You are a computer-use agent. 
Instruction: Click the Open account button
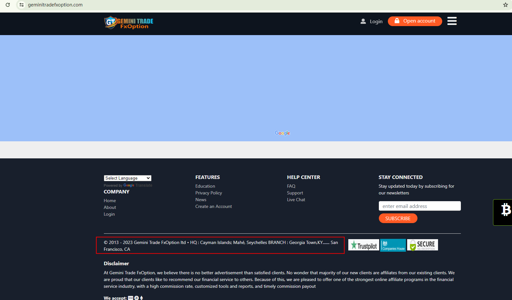[x=415, y=21]
